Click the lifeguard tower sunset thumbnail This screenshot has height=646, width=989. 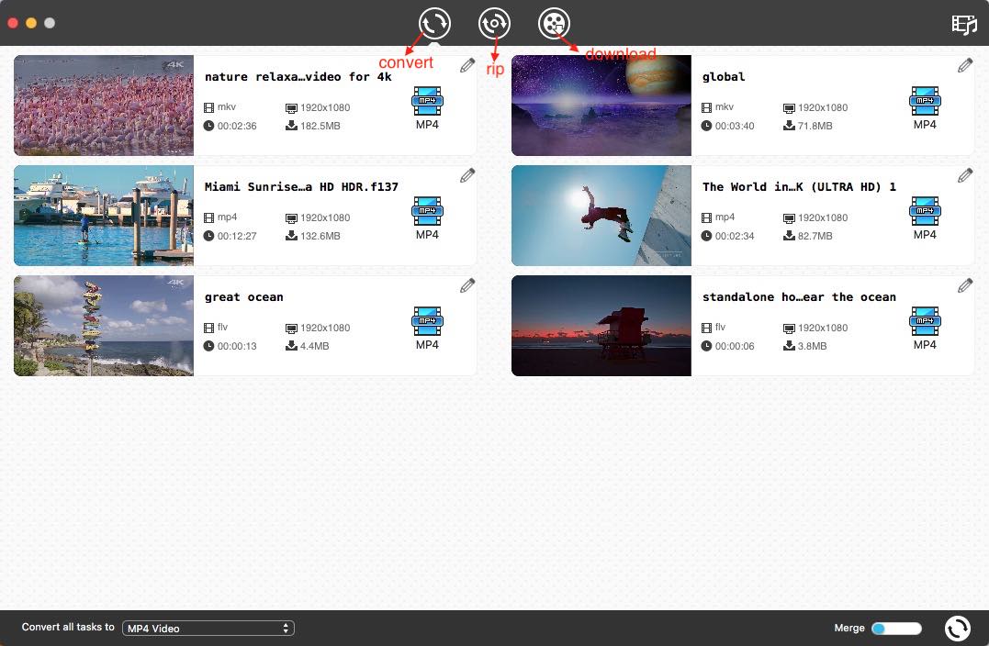tap(601, 326)
